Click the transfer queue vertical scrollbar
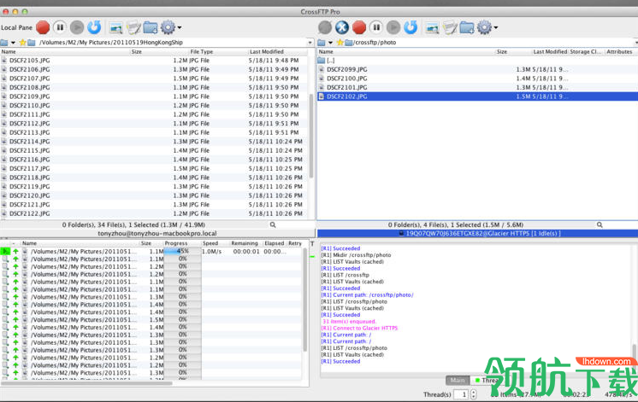638x402 pixels. point(304,300)
